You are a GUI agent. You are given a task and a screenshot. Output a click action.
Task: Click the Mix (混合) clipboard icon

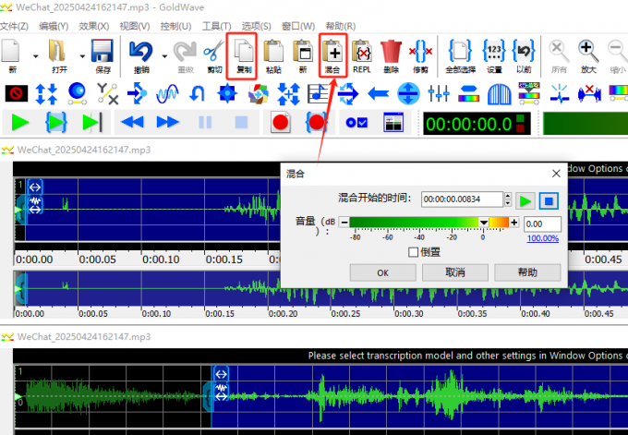point(332,52)
